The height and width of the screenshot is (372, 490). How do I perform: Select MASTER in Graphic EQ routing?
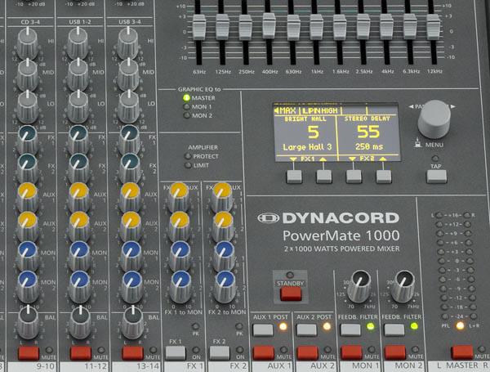(x=186, y=99)
